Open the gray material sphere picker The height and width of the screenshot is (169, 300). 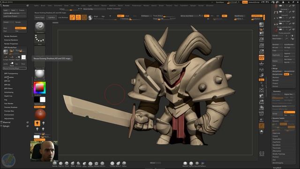coord(40,75)
